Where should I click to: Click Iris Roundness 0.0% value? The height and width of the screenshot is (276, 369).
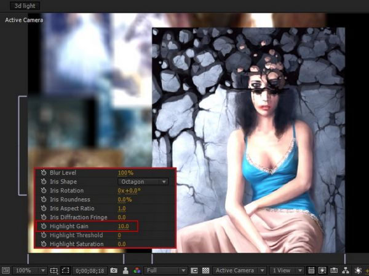pyautogui.click(x=124, y=200)
